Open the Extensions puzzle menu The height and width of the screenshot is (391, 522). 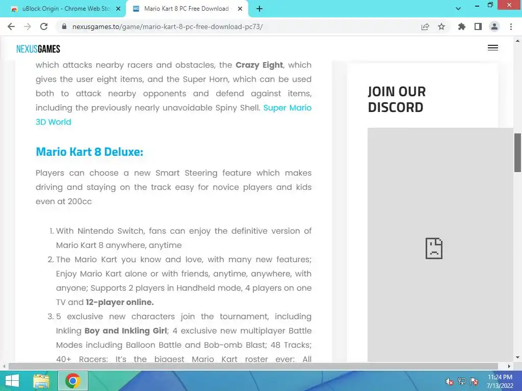tap(462, 26)
